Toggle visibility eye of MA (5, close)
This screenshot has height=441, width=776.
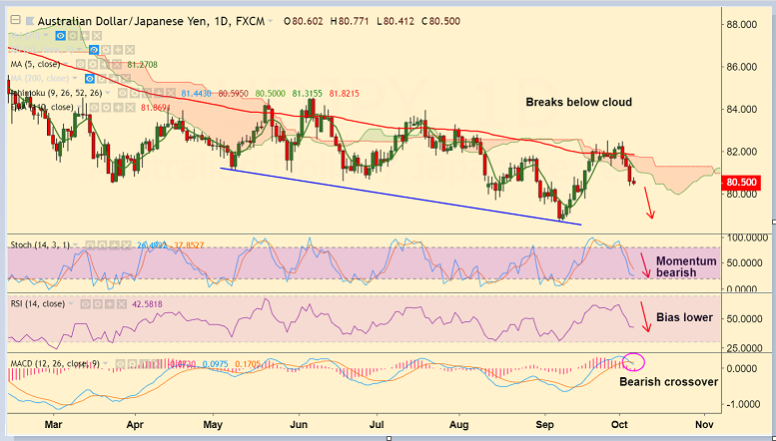[x=81, y=64]
